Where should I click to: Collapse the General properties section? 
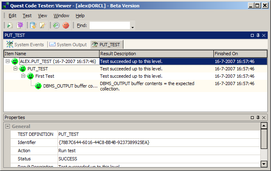click(7, 127)
